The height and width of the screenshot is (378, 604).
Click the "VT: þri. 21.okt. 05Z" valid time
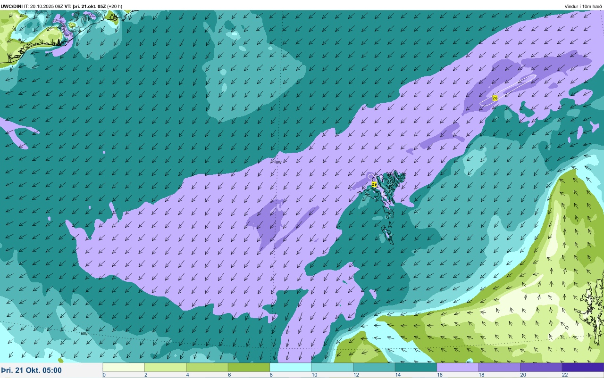pos(85,6)
